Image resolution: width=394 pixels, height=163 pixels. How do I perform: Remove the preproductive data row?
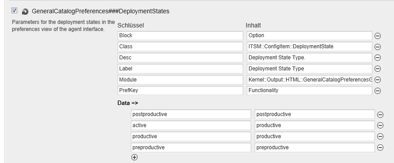coord(380,147)
